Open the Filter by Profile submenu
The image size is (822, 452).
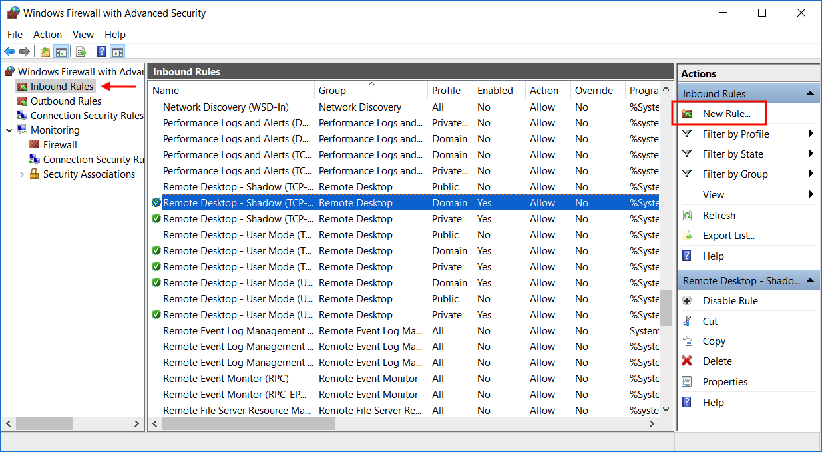click(x=811, y=134)
